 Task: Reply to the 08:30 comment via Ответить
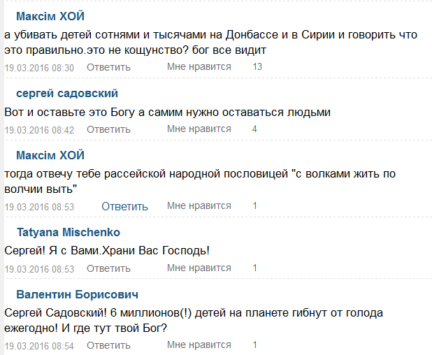pos(108,67)
